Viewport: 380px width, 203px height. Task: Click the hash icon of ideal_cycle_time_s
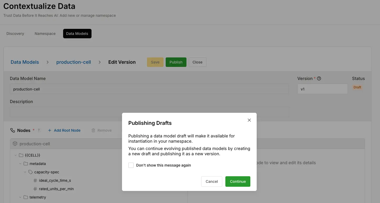[x=35, y=180]
